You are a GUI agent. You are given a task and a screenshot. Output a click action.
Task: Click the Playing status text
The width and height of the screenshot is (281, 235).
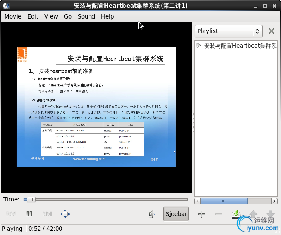click(x=12, y=229)
